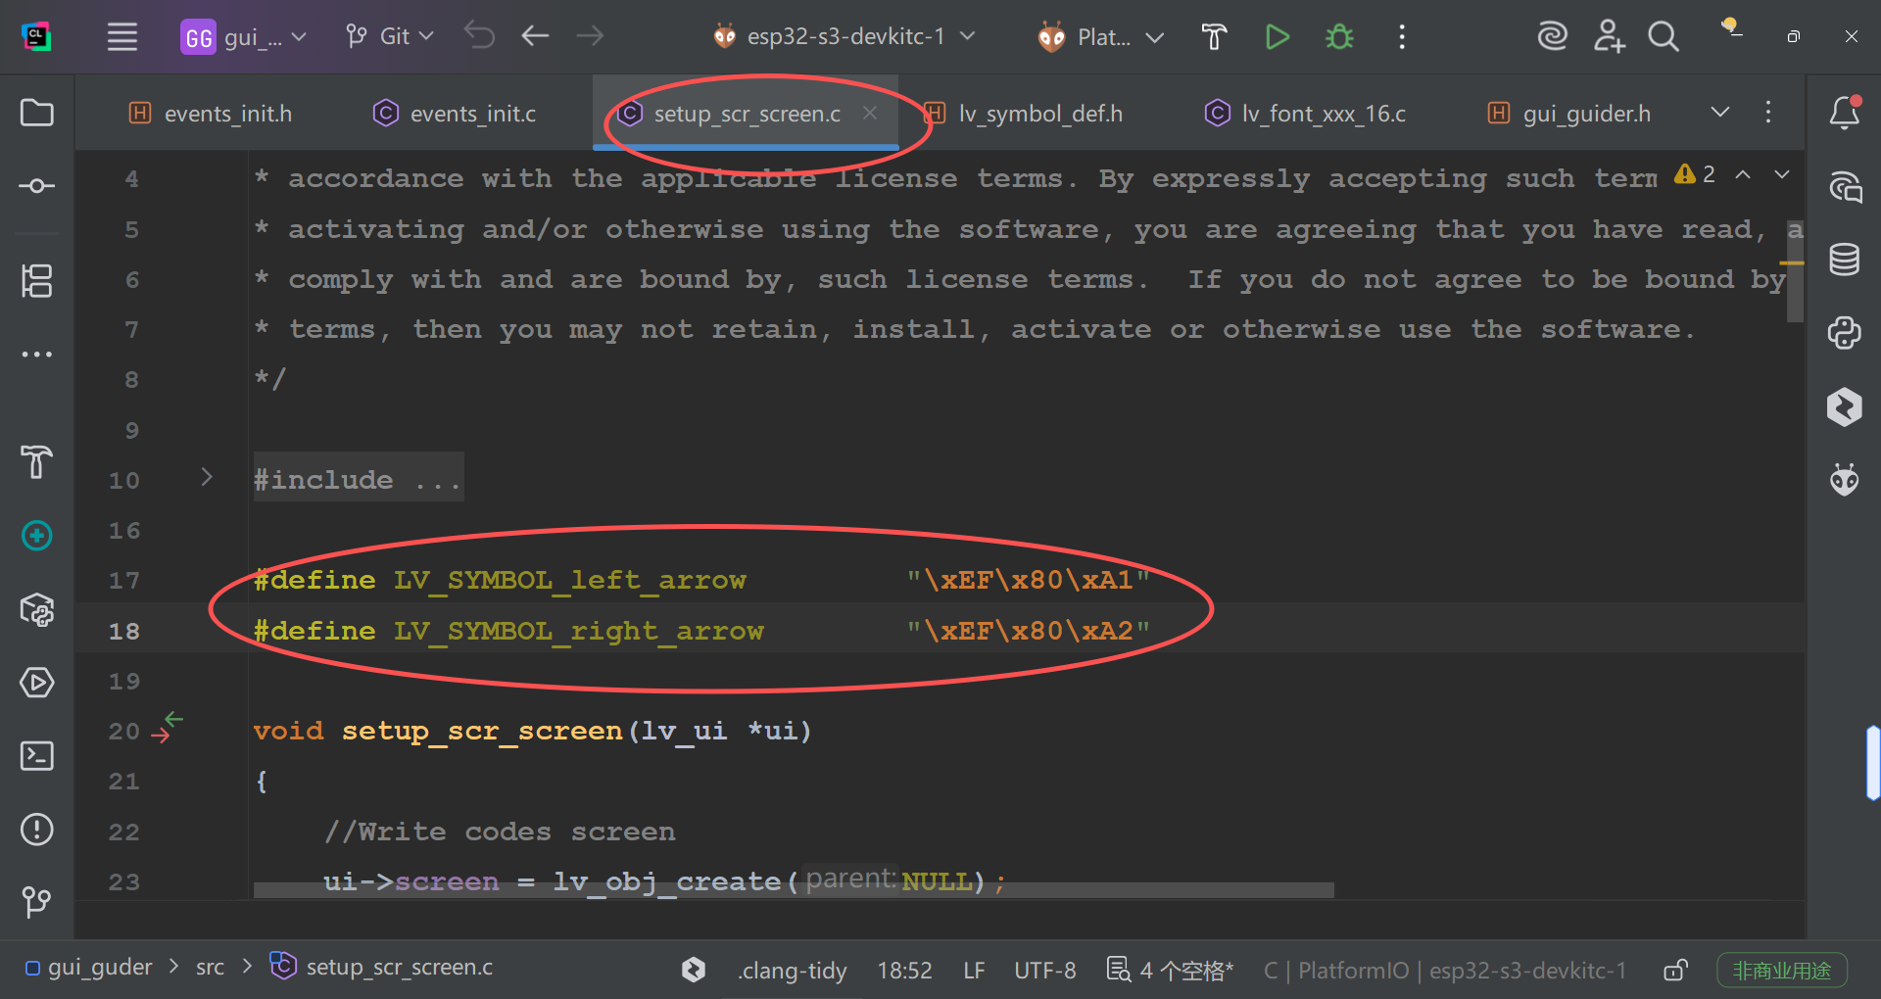Open Services run tool window
The width and height of the screenshot is (1881, 999).
pyautogui.click(x=37, y=683)
